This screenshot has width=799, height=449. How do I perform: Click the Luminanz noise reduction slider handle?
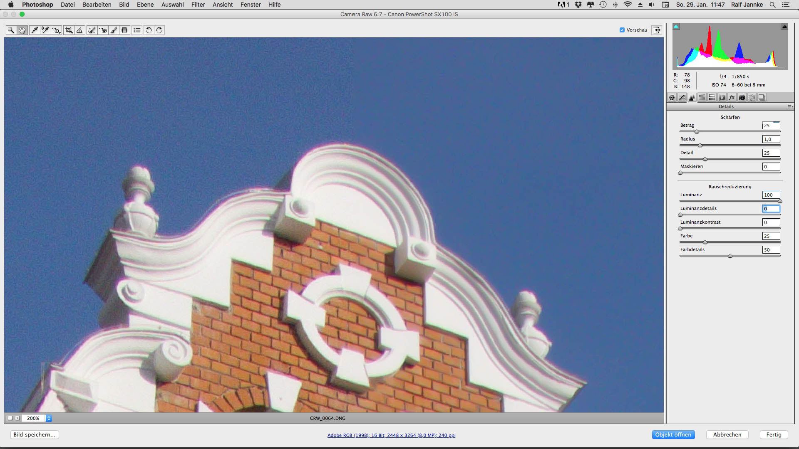point(780,201)
